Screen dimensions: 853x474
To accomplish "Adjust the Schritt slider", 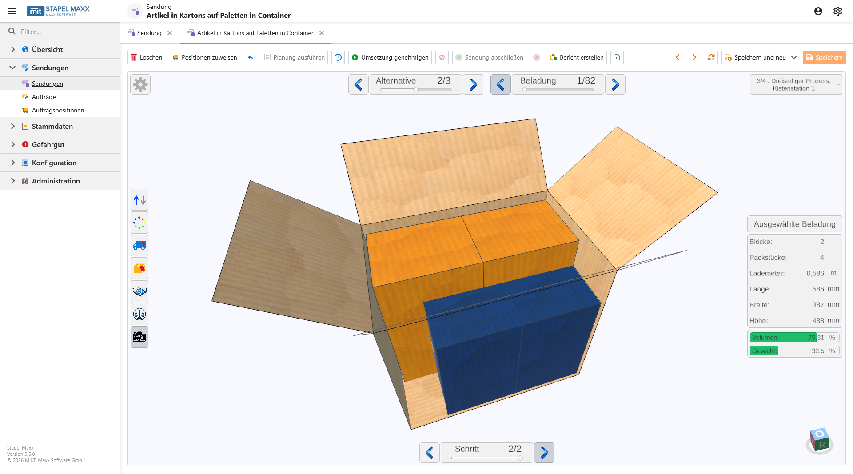I will point(487,458).
